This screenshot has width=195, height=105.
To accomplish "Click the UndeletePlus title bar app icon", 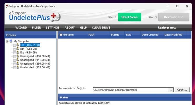I will [8, 6].
